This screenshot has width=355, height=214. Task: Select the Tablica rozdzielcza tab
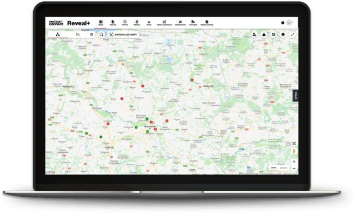[x=164, y=23]
